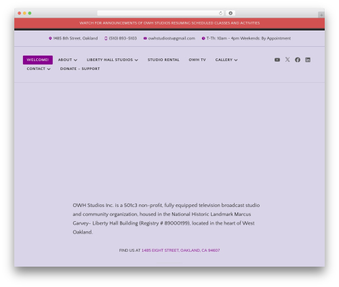Open the Contact menu item
Screen dimensions: 339x287
(36, 69)
